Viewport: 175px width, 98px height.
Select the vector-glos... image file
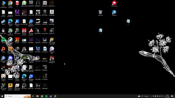click(45, 49)
